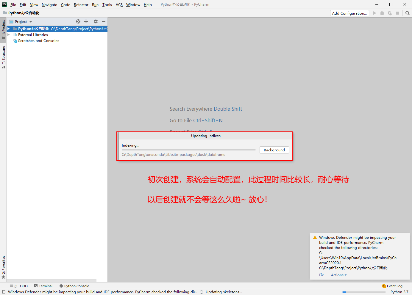Click Add Configuration... button

pyautogui.click(x=349, y=13)
